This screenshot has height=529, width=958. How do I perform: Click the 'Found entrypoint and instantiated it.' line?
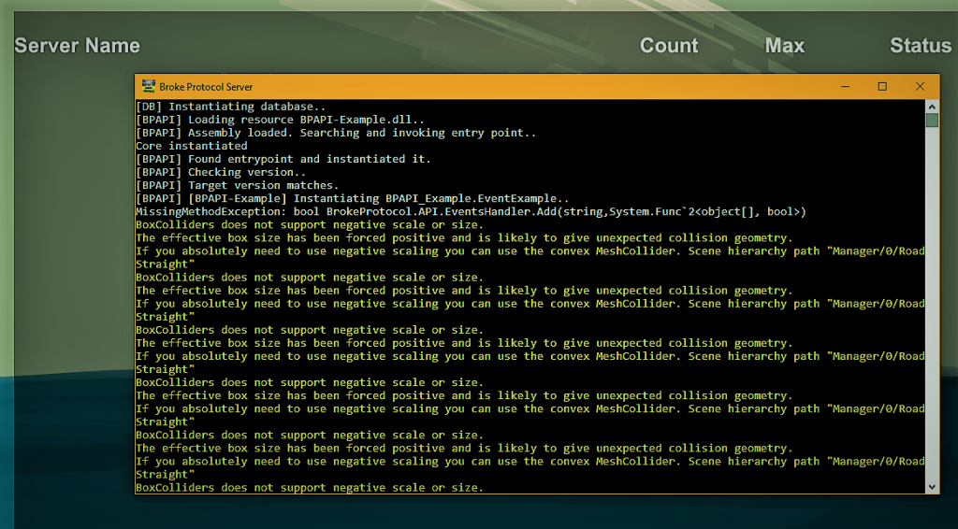pos(283,159)
